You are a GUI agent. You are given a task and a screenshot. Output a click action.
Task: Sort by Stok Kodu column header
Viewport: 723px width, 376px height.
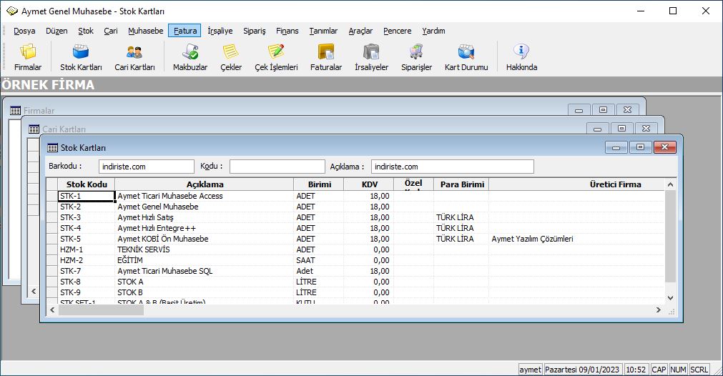click(87, 184)
